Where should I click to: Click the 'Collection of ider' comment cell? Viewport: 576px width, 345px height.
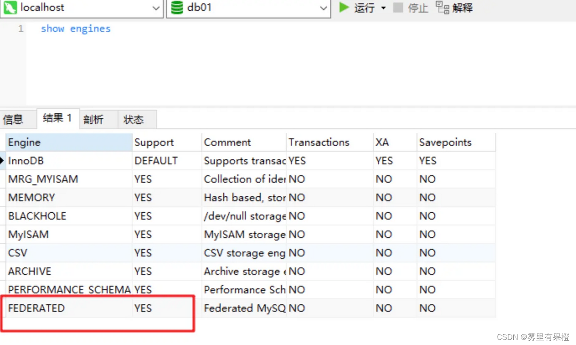pyautogui.click(x=244, y=179)
